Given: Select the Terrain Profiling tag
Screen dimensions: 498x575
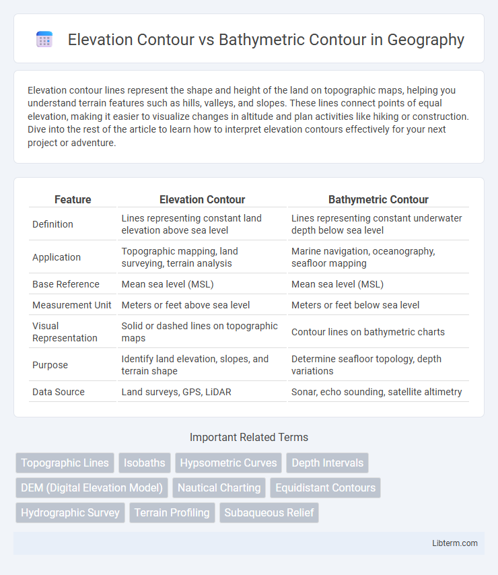Looking at the screenshot, I should tap(172, 512).
